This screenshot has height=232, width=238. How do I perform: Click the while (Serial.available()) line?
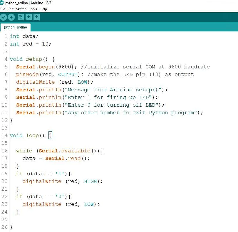(x=60, y=151)
